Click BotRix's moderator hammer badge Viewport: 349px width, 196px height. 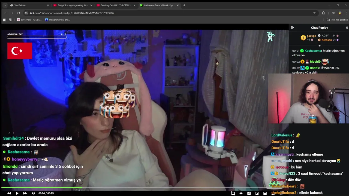coord(302,68)
